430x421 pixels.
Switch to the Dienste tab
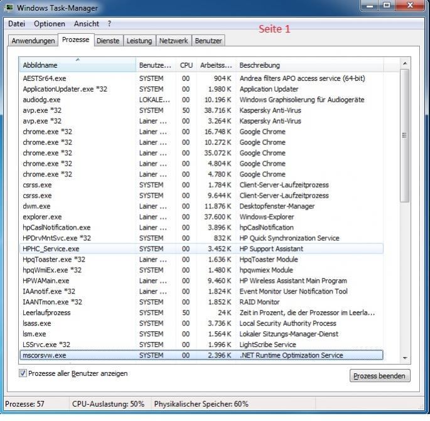(x=108, y=41)
